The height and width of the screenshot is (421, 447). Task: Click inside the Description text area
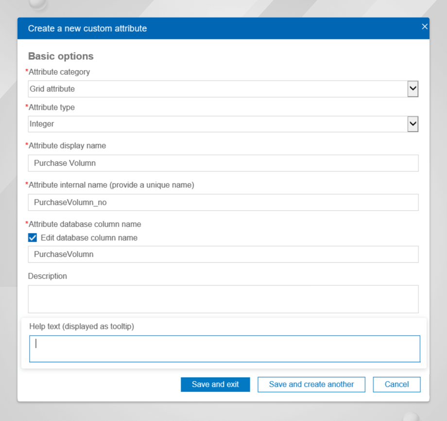click(x=223, y=299)
